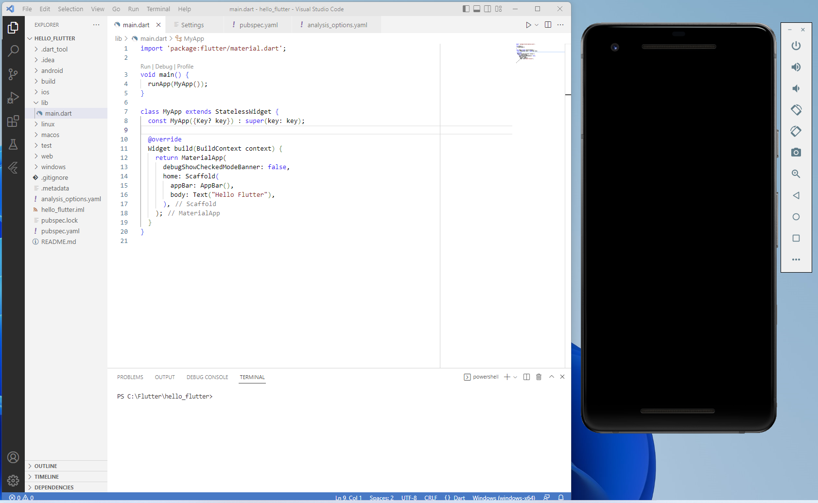Activate the emulator zoom tool
This screenshot has height=503, width=818.
pyautogui.click(x=796, y=174)
